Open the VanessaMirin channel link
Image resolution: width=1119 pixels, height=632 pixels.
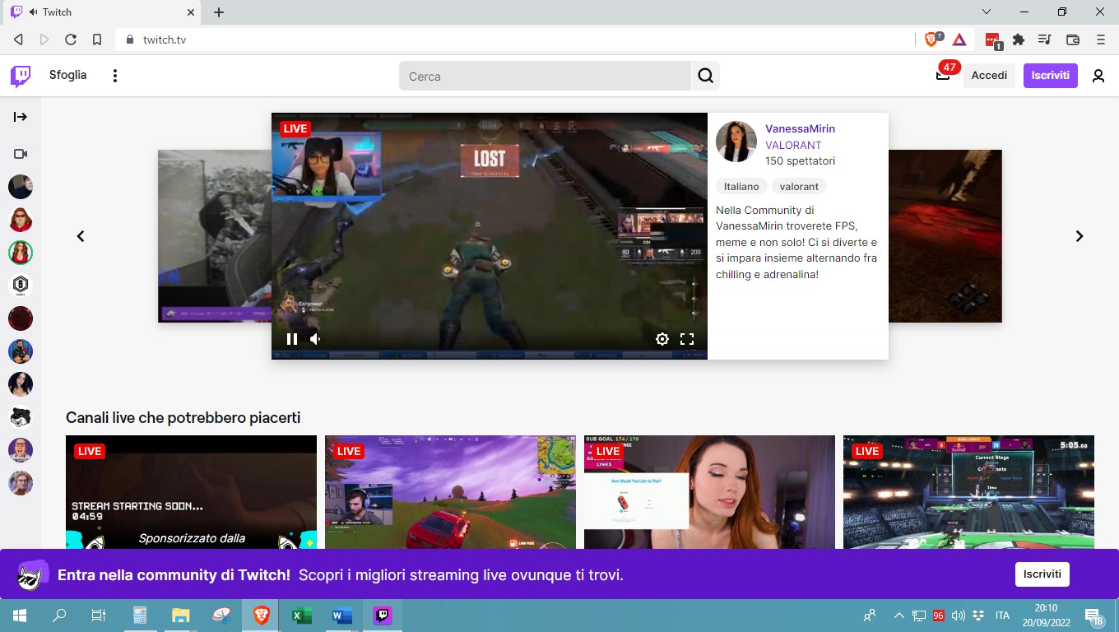tap(800, 129)
